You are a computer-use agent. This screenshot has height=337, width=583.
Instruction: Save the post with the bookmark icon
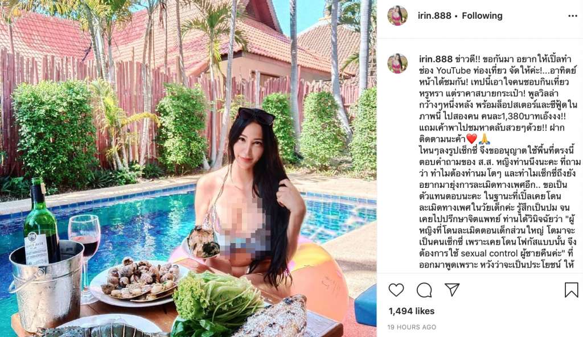click(x=572, y=290)
